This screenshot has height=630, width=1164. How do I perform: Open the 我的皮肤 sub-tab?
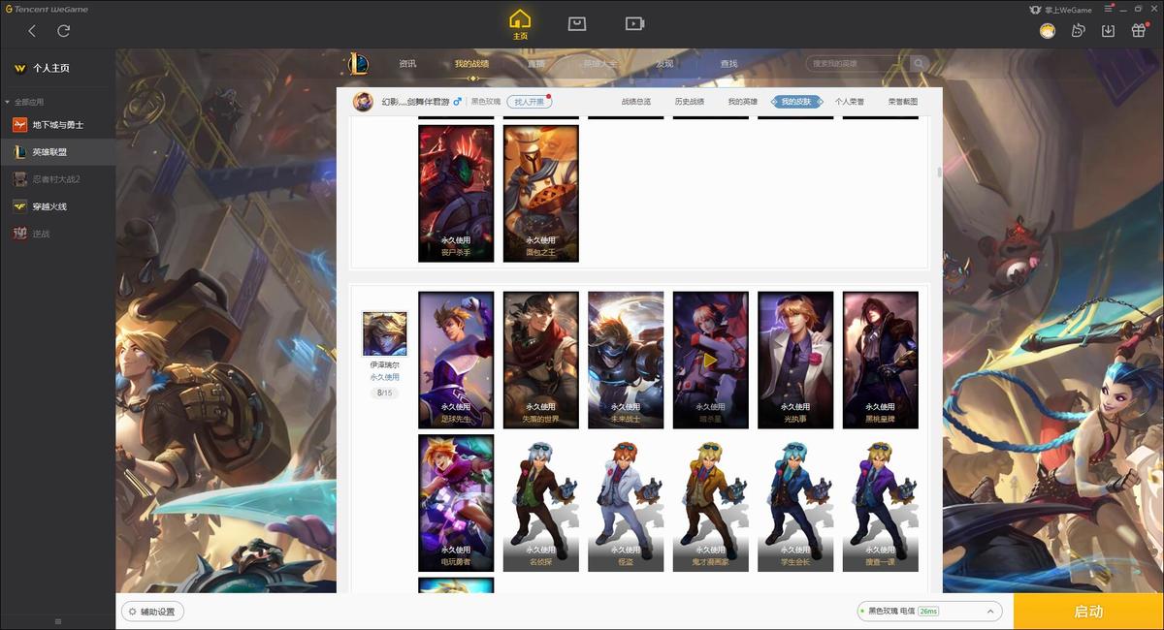[x=797, y=102]
